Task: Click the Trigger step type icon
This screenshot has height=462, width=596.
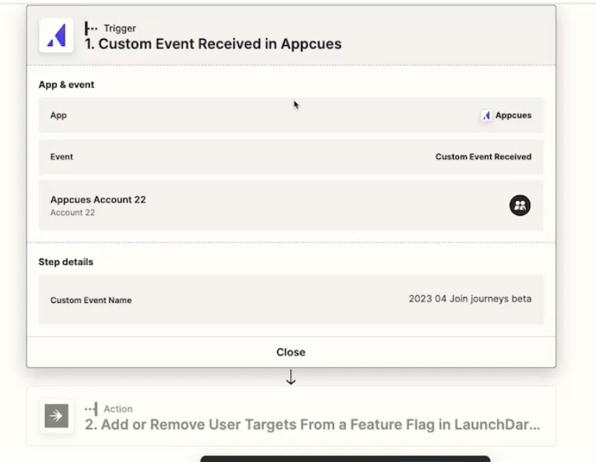Action: pyautogui.click(x=91, y=29)
